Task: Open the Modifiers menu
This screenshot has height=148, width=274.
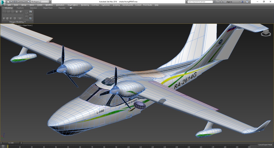Action: click(x=49, y=5)
